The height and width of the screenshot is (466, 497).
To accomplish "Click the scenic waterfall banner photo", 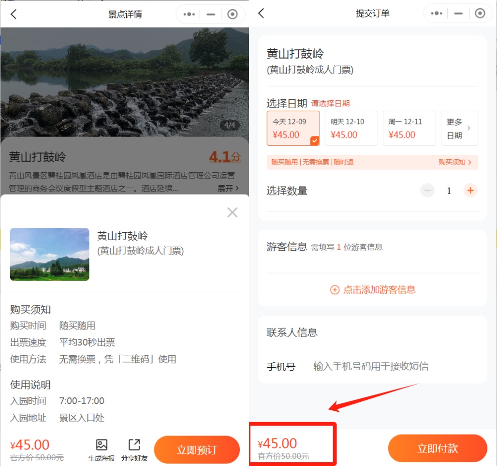I will (125, 82).
